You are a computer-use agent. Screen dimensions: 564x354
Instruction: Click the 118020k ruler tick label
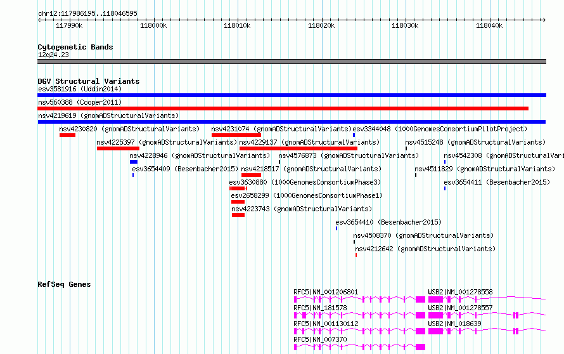point(321,25)
